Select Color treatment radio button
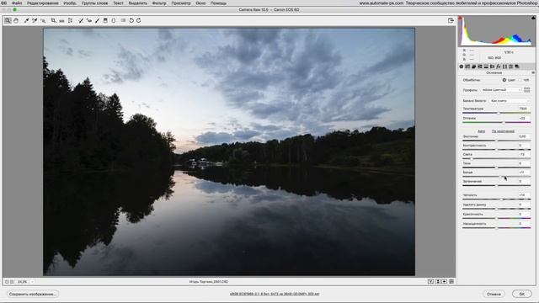The width and height of the screenshot is (539, 303). coord(504,80)
